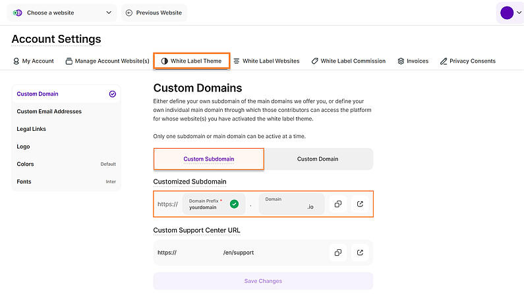Click the Default value beside Colors

coord(108,164)
